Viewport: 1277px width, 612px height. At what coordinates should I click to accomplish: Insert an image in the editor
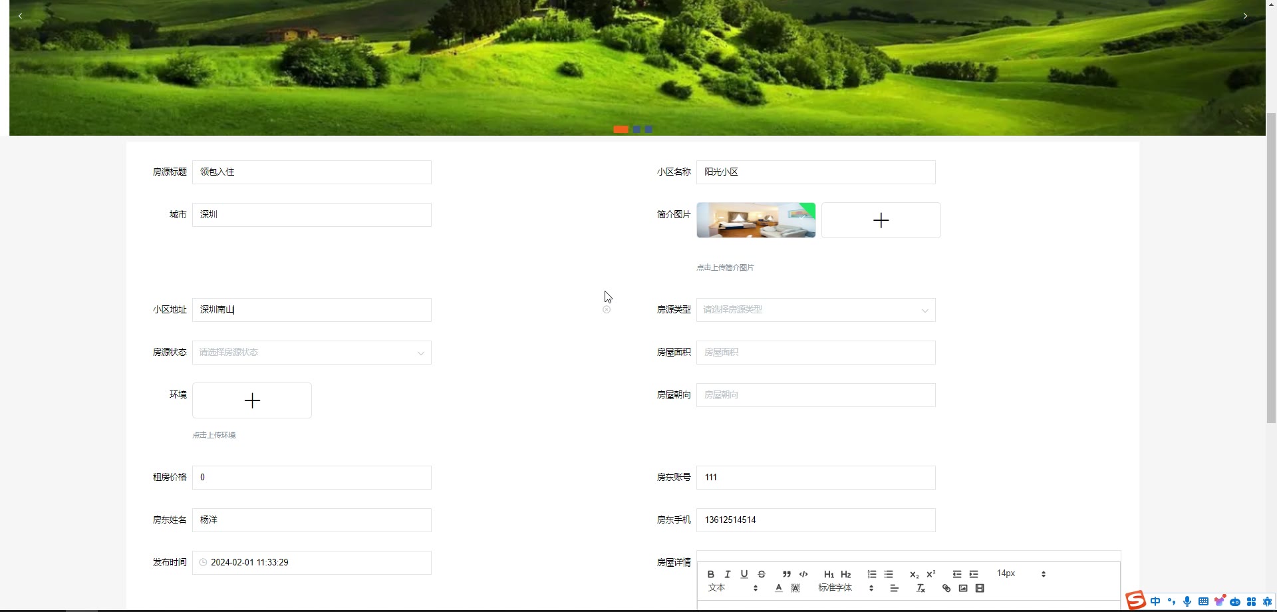963,588
